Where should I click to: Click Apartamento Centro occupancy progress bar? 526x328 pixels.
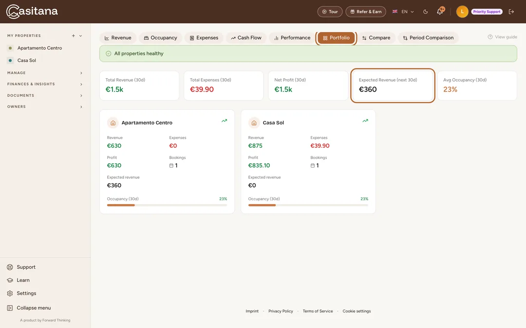click(167, 205)
